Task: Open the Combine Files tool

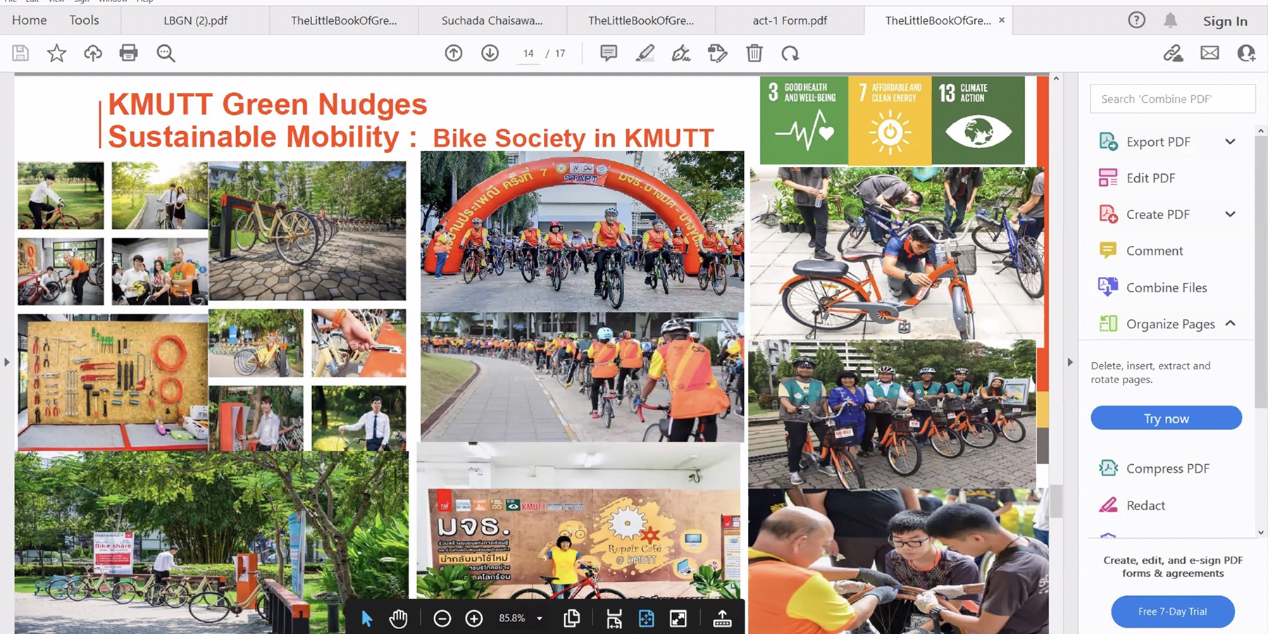Action: tap(1166, 287)
